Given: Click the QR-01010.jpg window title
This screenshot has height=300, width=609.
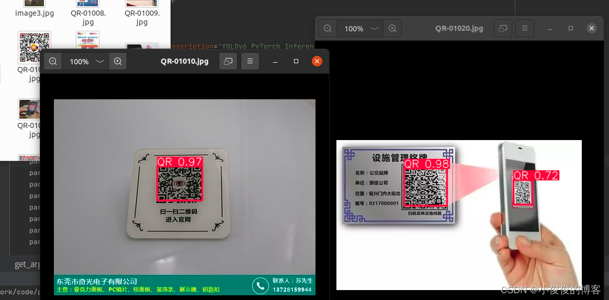Looking at the screenshot, I should tap(185, 61).
